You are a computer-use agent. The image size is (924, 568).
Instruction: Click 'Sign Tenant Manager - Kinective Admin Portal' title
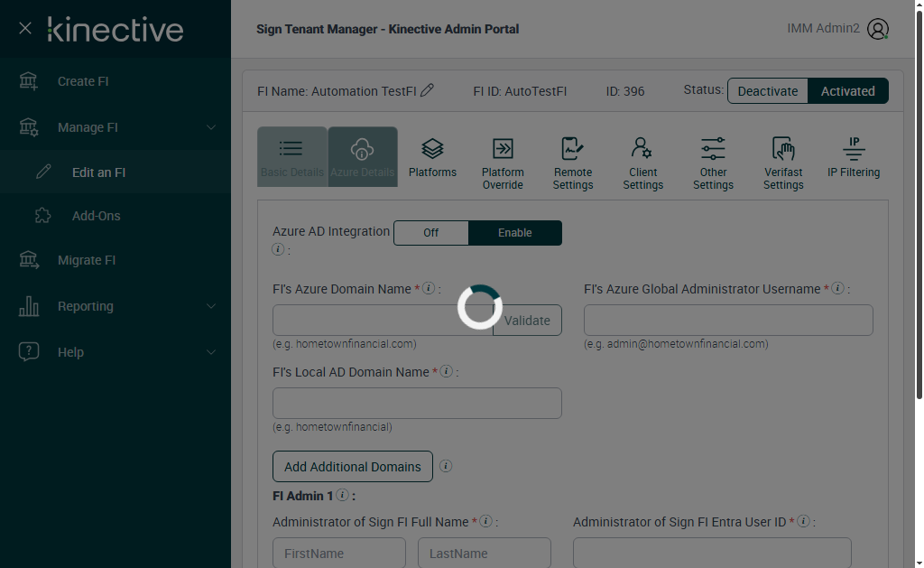click(x=388, y=29)
